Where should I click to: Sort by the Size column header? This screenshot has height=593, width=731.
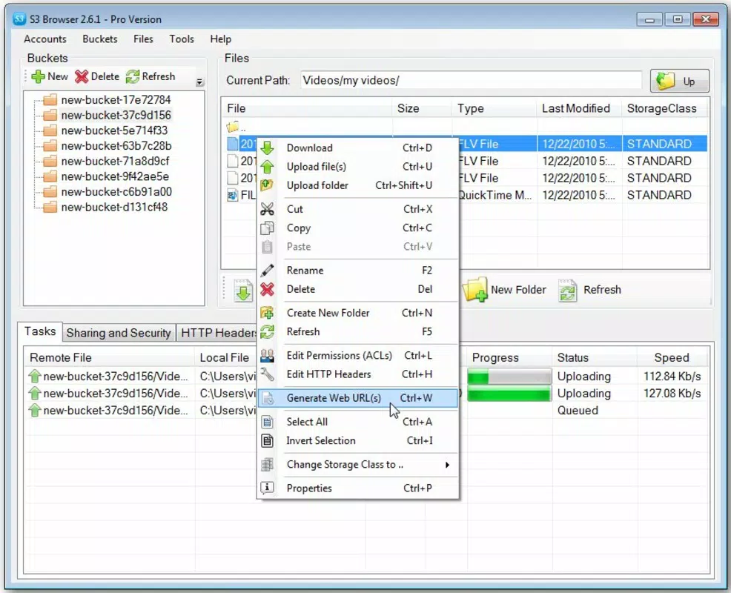click(422, 108)
